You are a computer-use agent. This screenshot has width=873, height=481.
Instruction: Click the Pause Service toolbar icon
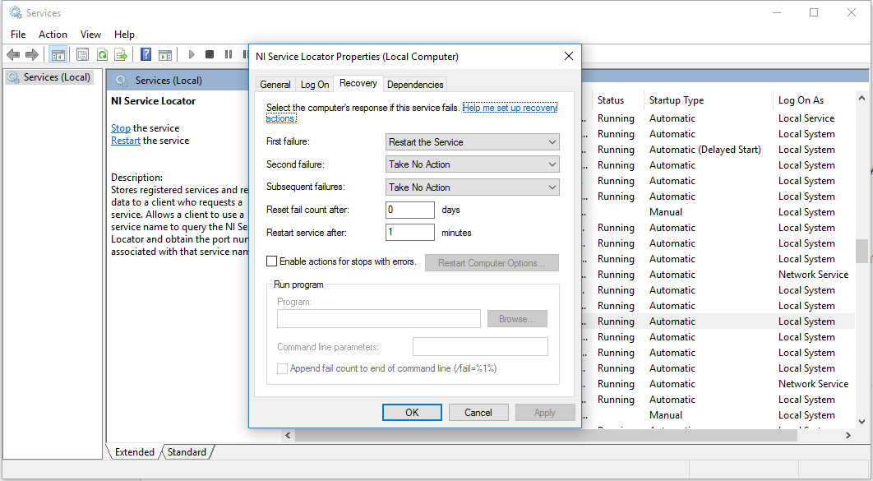(x=229, y=54)
